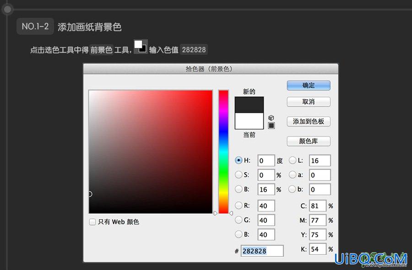Select the G green radio button

239,220
